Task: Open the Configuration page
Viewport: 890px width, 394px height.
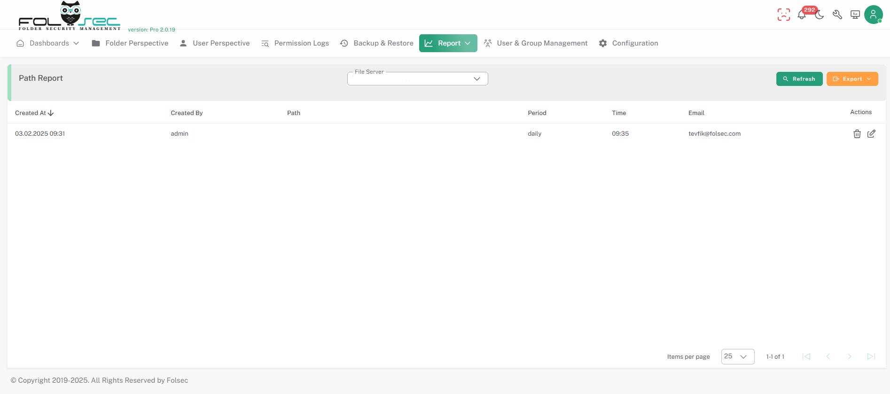Action: (x=629, y=43)
